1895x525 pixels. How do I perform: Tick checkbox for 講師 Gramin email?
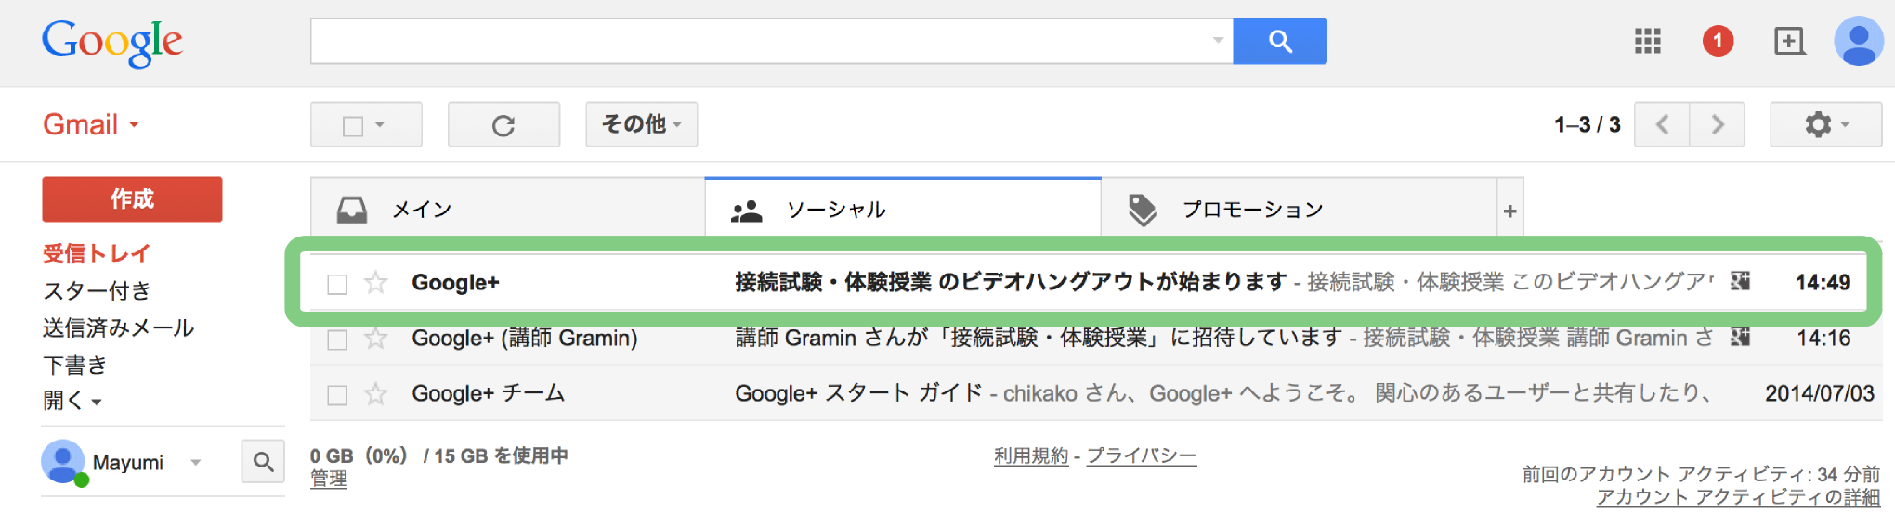click(x=337, y=339)
